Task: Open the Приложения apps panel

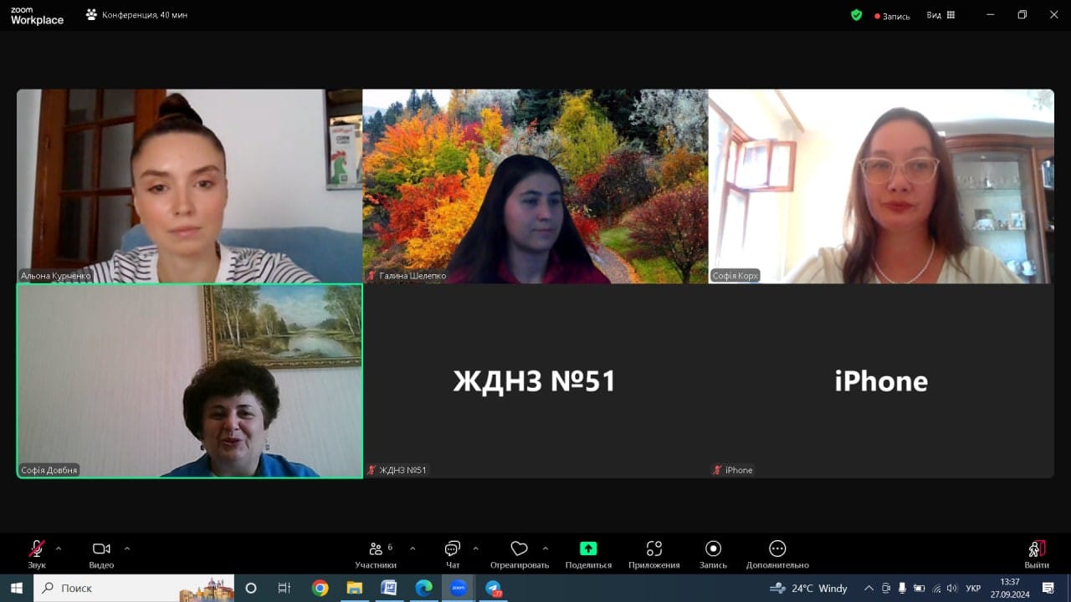Action: (654, 554)
